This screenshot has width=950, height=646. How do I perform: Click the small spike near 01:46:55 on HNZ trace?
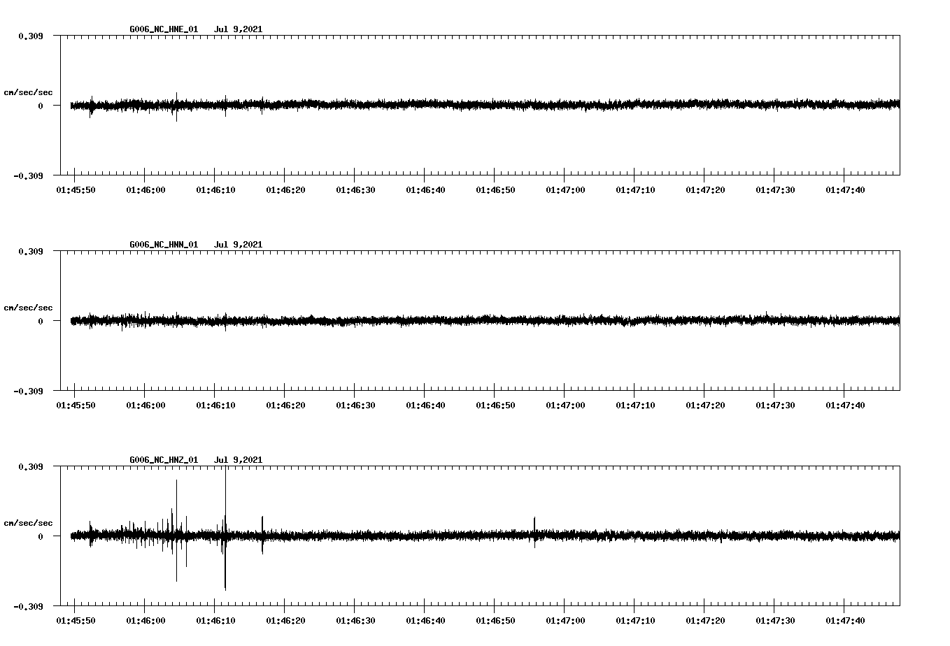(534, 521)
